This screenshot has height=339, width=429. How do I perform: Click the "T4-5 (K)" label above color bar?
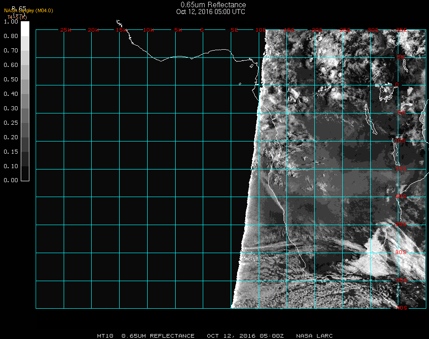(17, 17)
